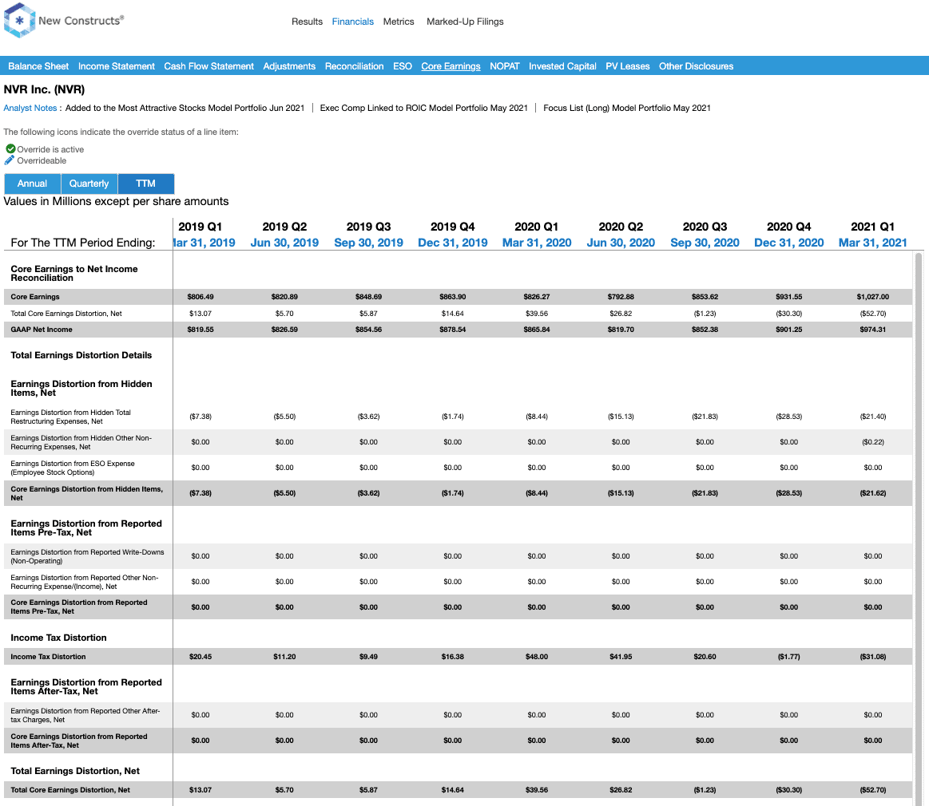929x806 pixels.
Task: Open the Jun 30, 2020 period link
Action: 621,243
